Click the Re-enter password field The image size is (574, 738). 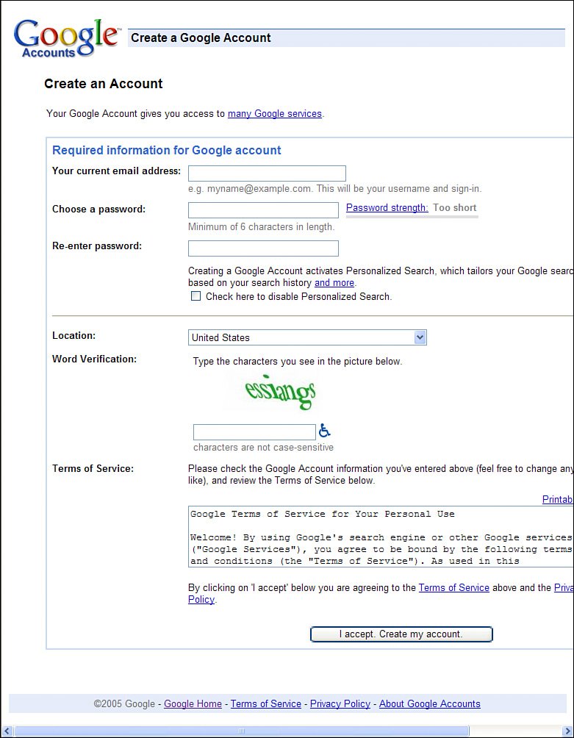(x=263, y=248)
